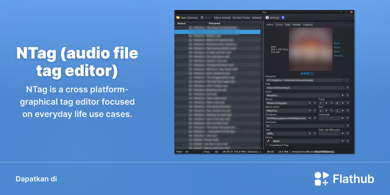Image resolution: width=390 pixels, height=195 pixels.
Task: Clear the Composer field with its X
Action: pyautogui.click(x=314, y=118)
